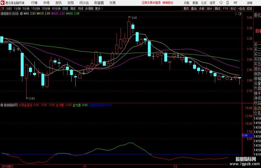Open the 问小达 menu

point(84,3)
